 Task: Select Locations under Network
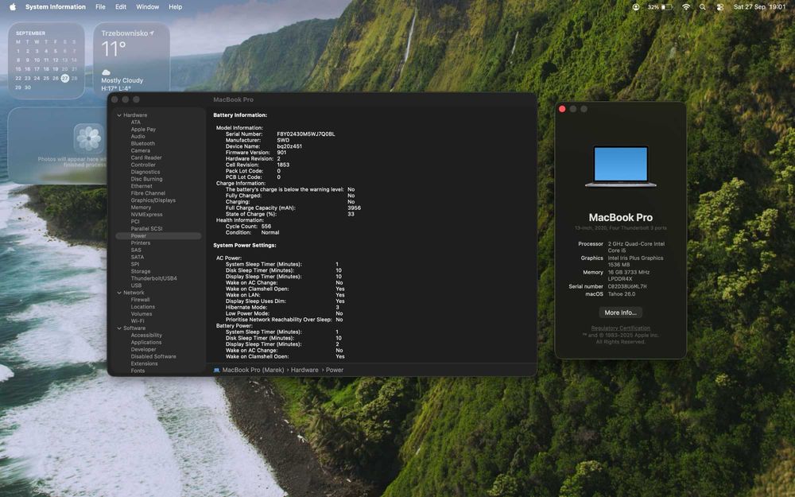pos(143,307)
